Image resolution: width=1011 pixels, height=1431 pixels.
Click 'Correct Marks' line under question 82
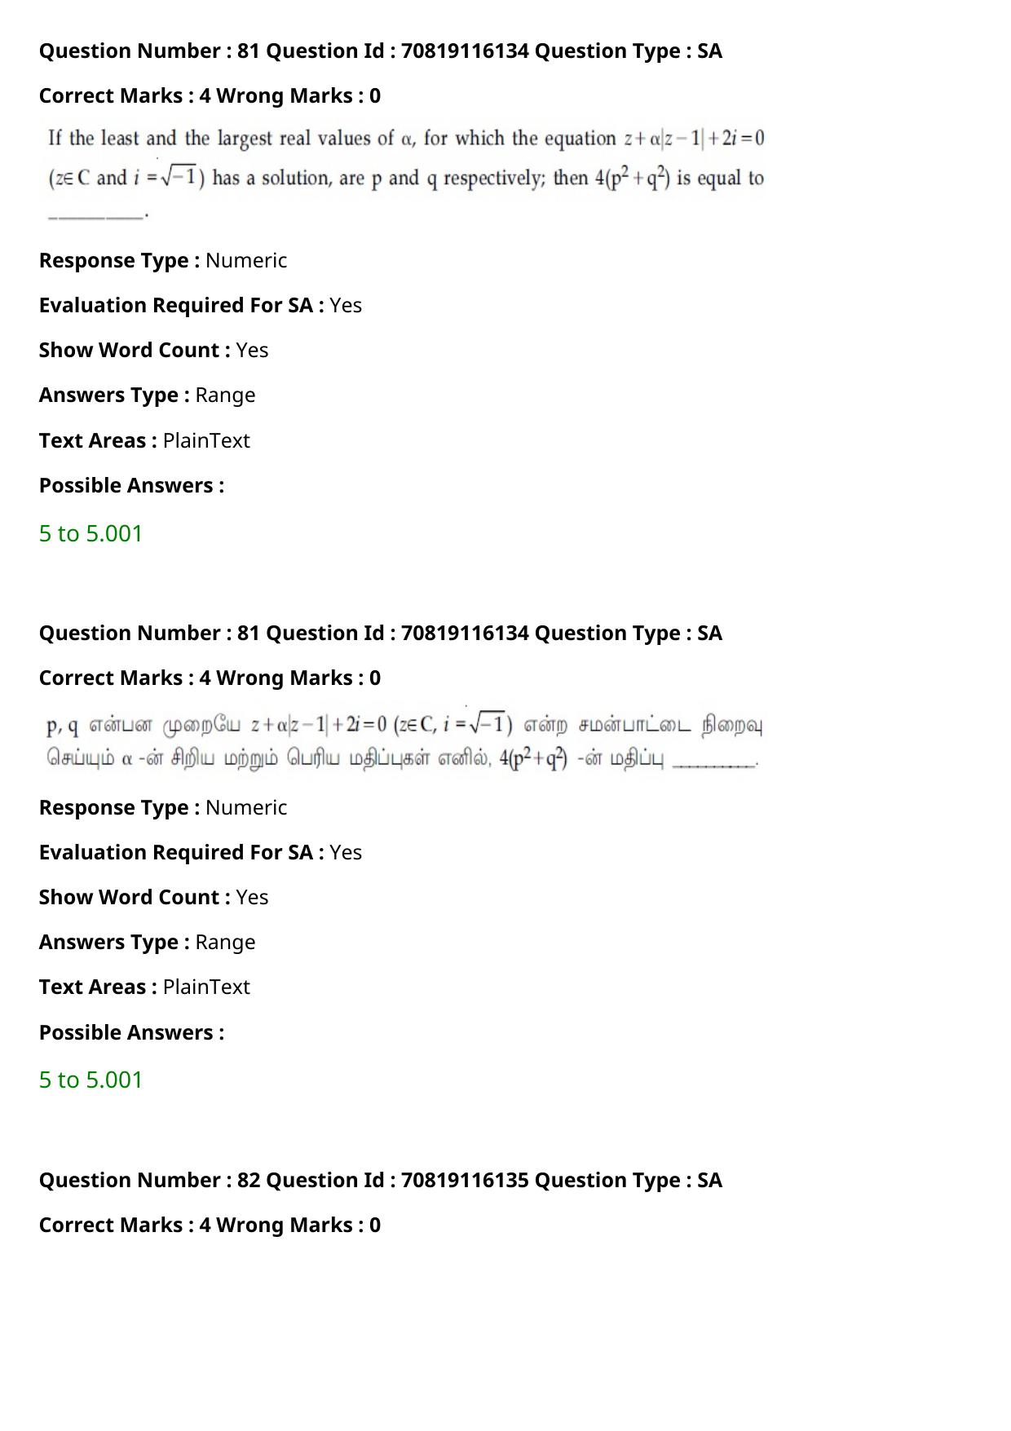210,1225
